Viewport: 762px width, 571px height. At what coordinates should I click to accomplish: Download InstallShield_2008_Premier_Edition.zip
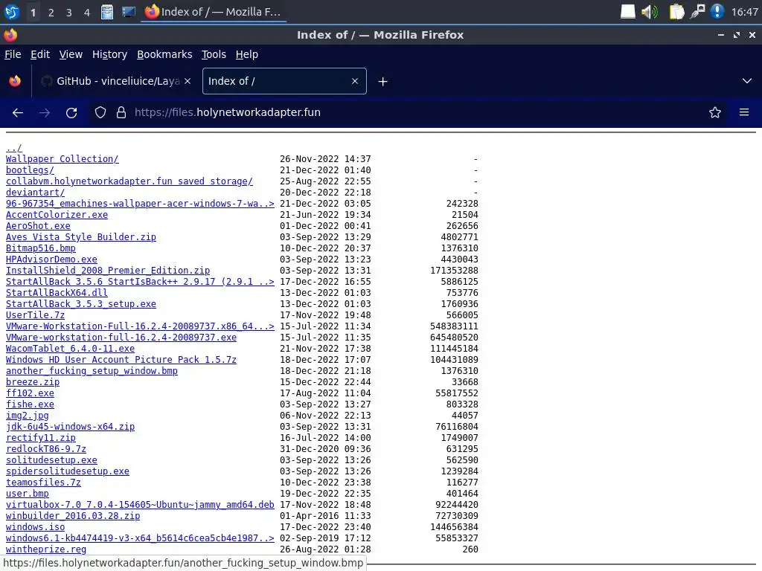[108, 271]
